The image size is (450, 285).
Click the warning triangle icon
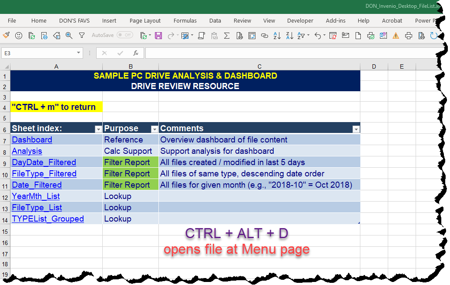396,36
